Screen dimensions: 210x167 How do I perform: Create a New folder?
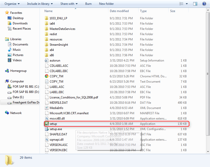pos(106,4)
